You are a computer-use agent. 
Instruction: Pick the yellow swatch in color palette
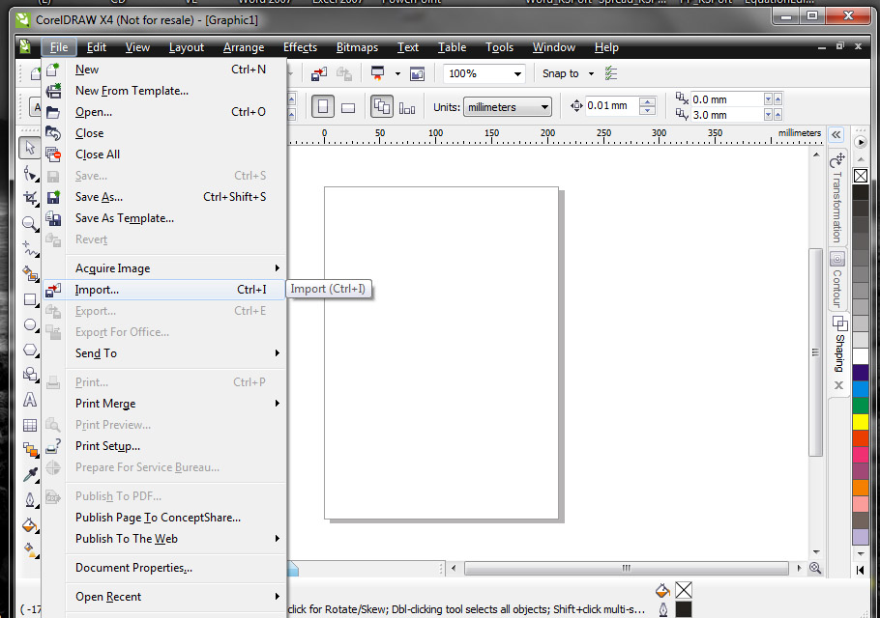point(861,421)
